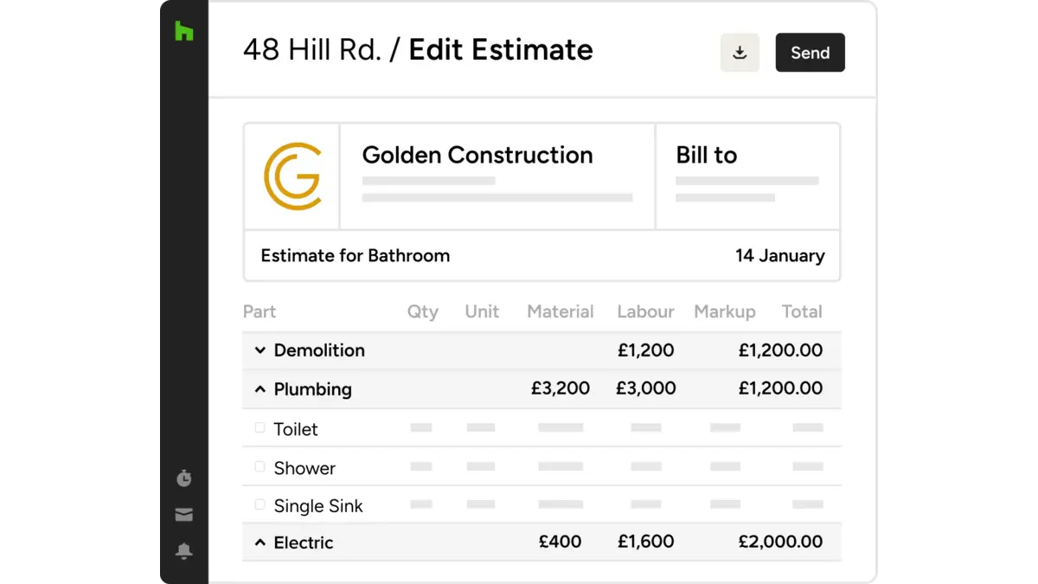Select the Qty column header
This screenshot has width=1038, height=584.
pyautogui.click(x=423, y=312)
